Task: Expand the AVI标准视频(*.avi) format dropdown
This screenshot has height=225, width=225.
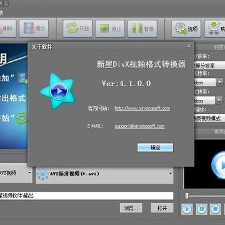Action: 171,173
